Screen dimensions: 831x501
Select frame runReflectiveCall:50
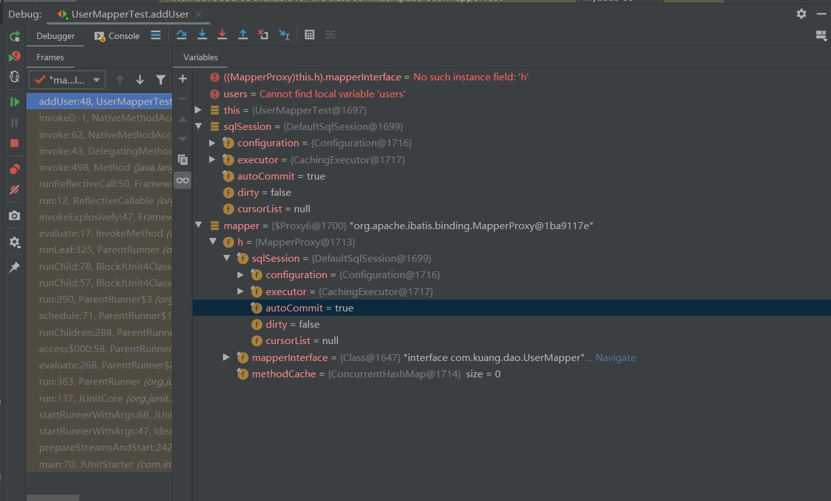click(x=99, y=184)
